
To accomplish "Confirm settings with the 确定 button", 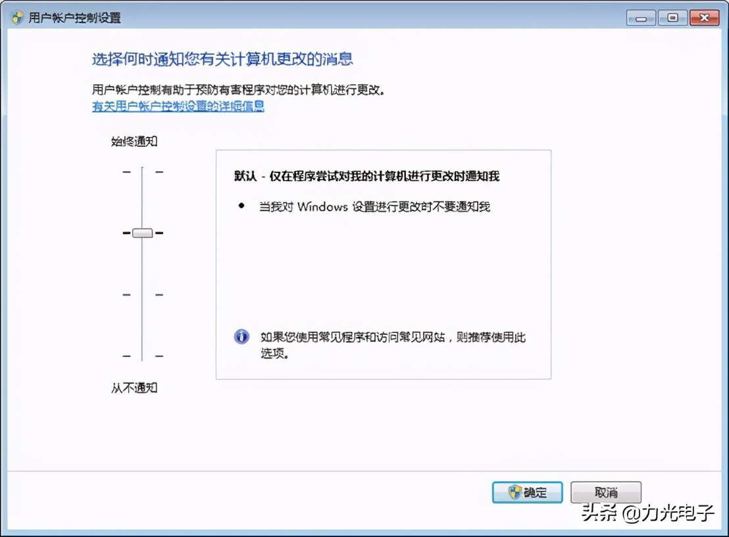I will (x=527, y=492).
